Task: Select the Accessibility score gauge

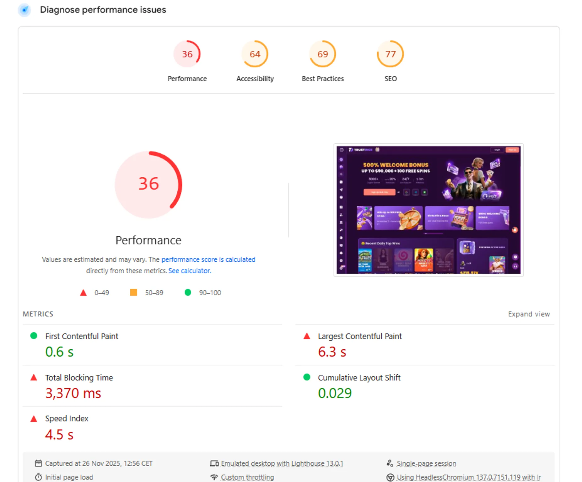Action: (x=255, y=54)
